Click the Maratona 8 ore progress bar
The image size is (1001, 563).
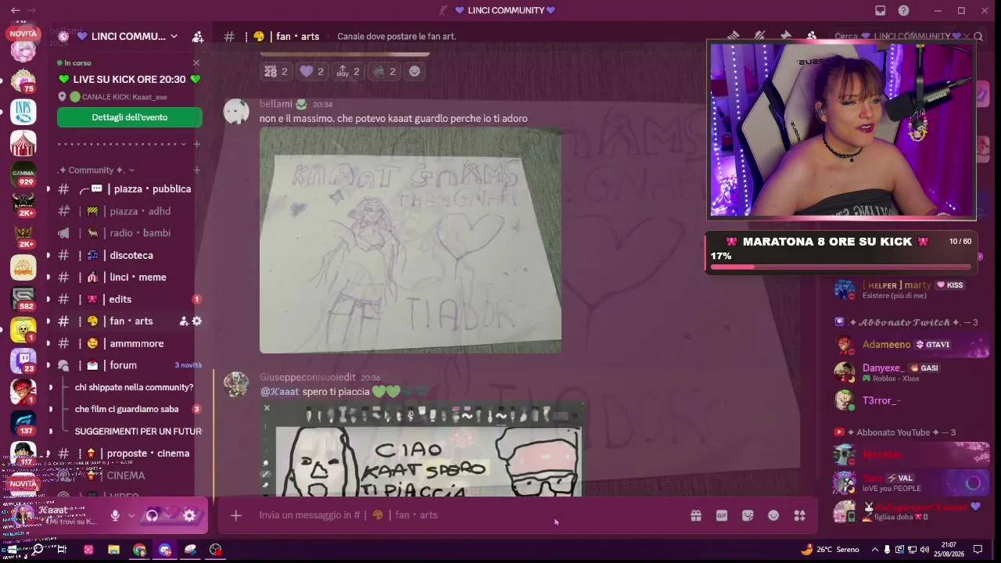pyautogui.click(x=841, y=267)
